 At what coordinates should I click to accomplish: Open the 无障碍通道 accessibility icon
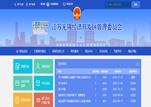48,4
